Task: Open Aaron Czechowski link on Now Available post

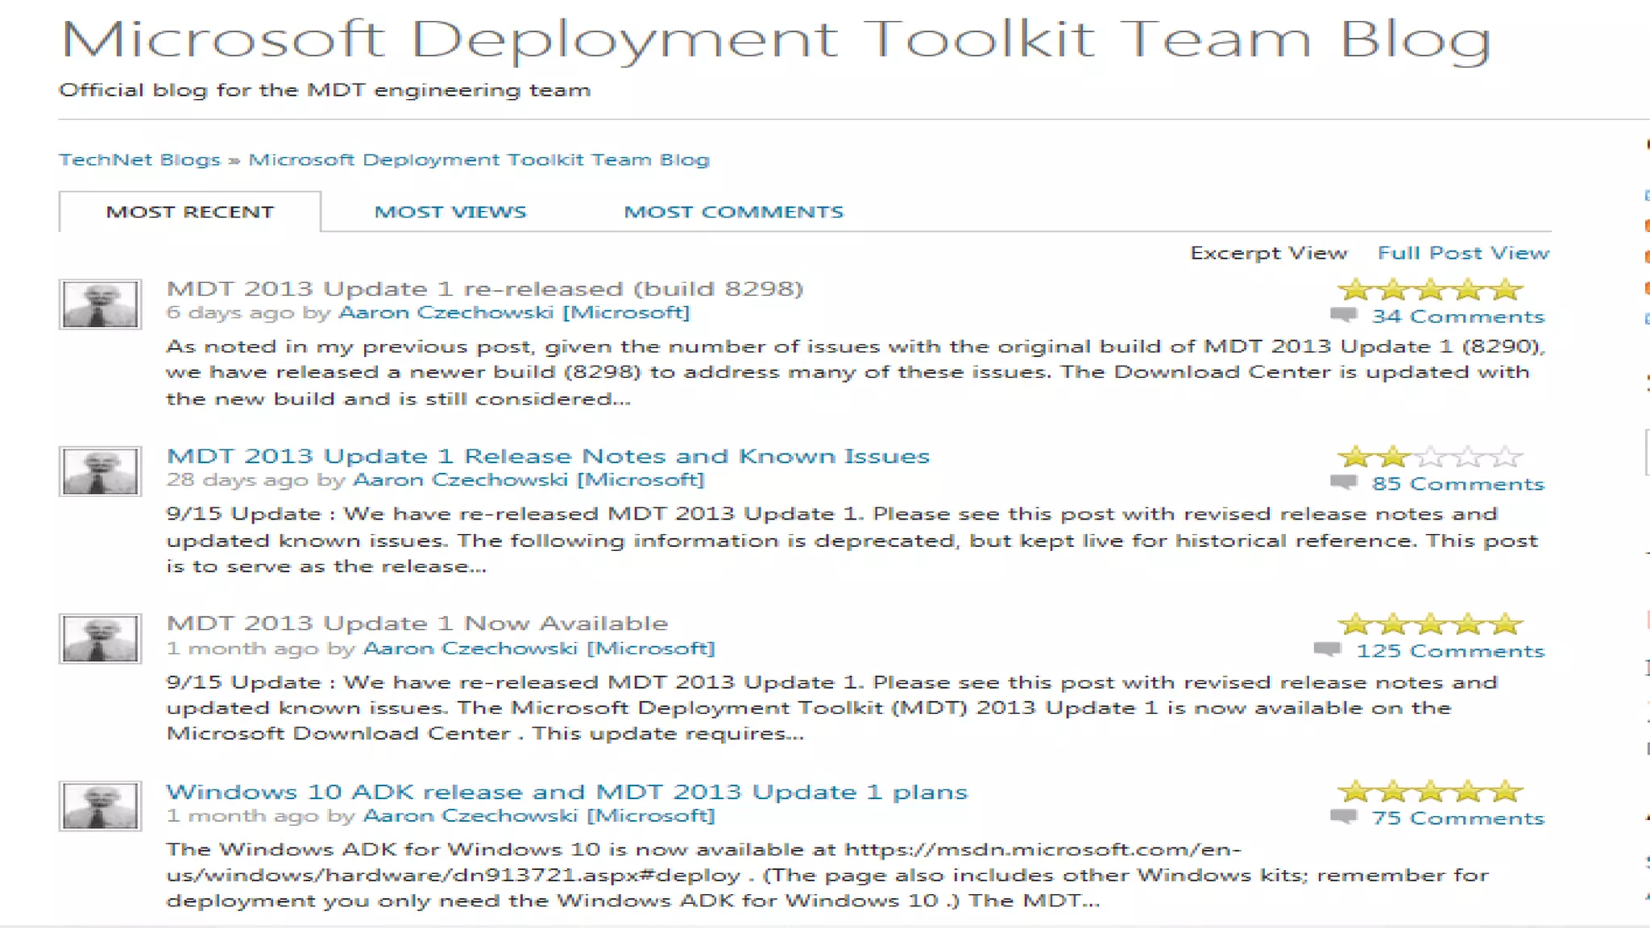Action: pos(539,648)
